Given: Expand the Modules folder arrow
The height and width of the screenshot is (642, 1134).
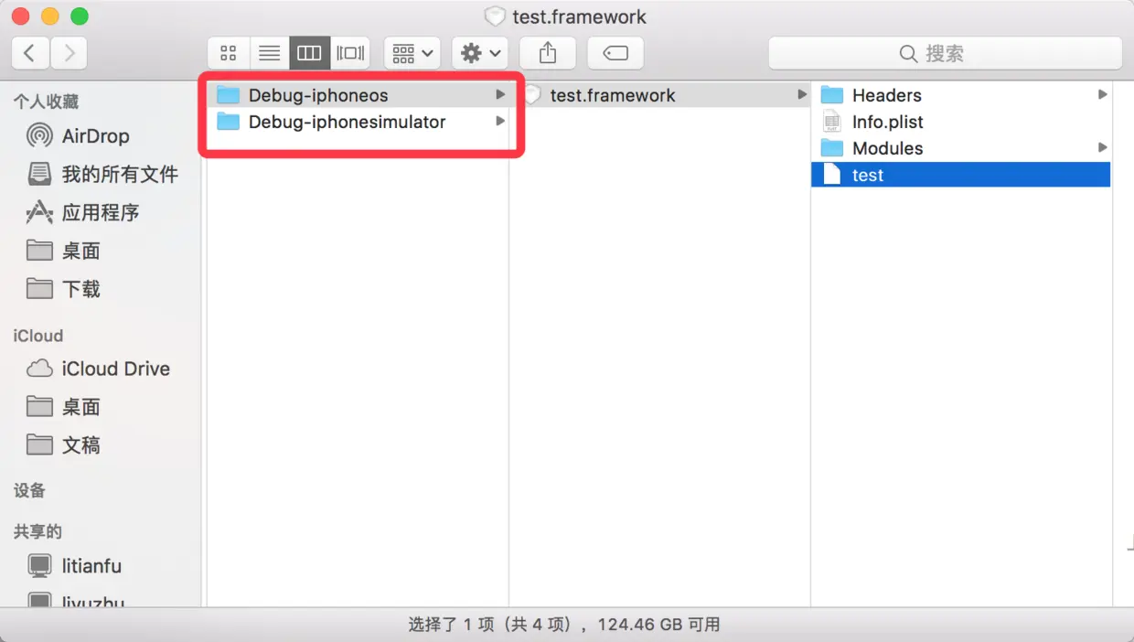Looking at the screenshot, I should [x=1102, y=148].
